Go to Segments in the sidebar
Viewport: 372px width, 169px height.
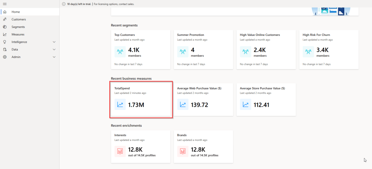point(18,27)
